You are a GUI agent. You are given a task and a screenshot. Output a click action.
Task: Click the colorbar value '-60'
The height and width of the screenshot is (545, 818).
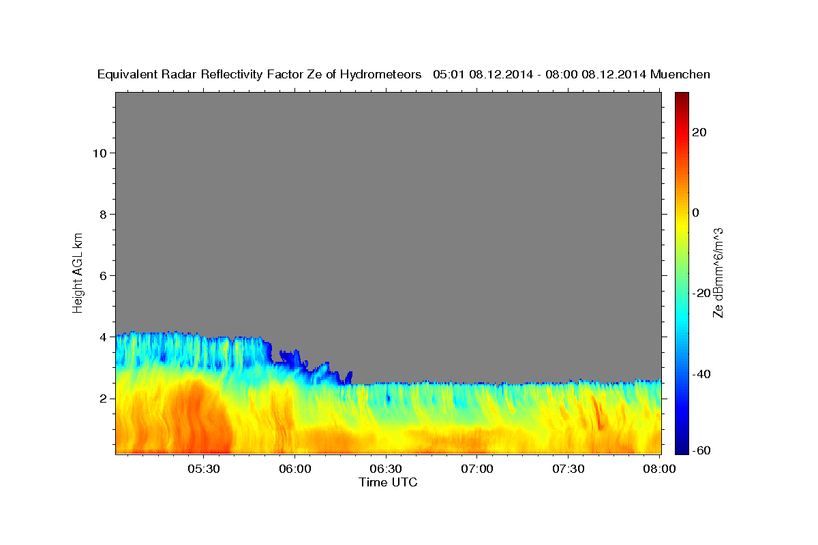click(x=701, y=451)
